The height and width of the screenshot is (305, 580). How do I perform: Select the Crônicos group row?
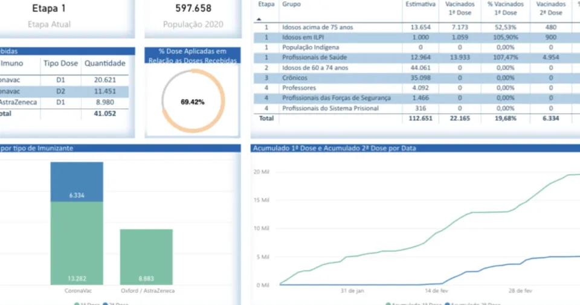(x=417, y=78)
